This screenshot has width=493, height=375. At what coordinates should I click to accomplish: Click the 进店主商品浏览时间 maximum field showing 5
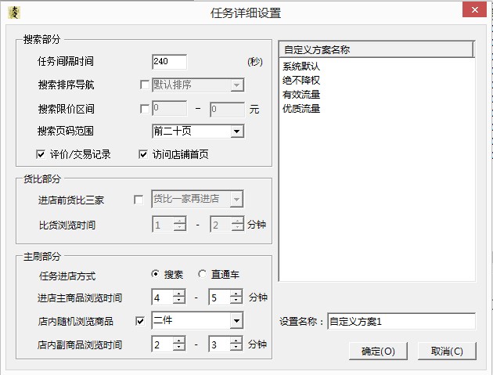[x=219, y=297]
